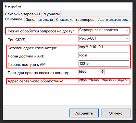Click the Тип СКУД label
The image size is (136, 123).
(x=17, y=40)
